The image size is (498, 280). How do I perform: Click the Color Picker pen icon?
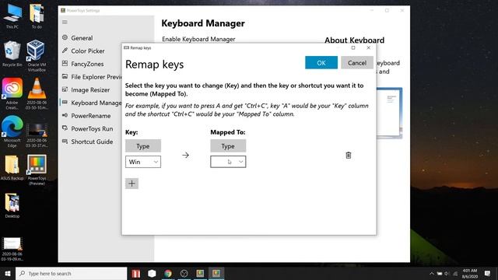65,50
